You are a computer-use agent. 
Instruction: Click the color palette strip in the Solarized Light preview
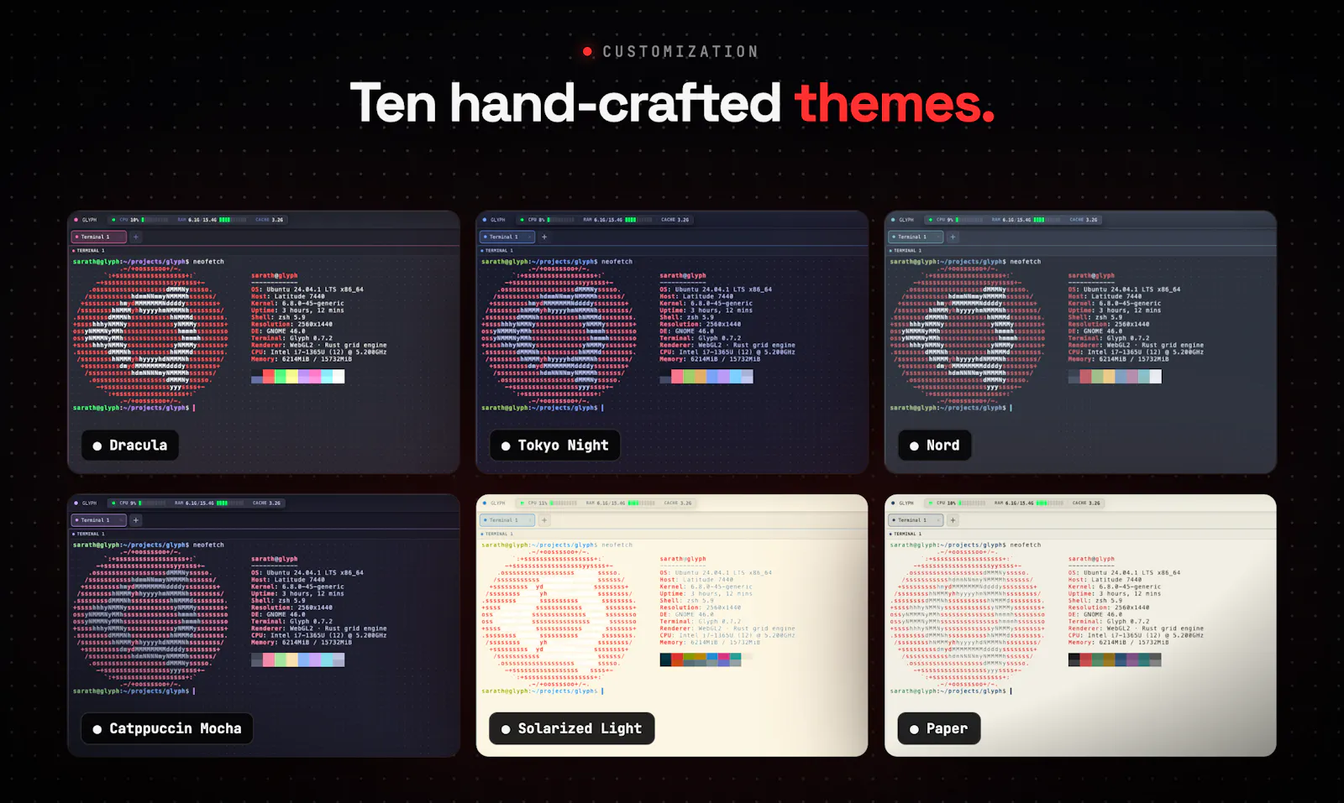(x=706, y=660)
